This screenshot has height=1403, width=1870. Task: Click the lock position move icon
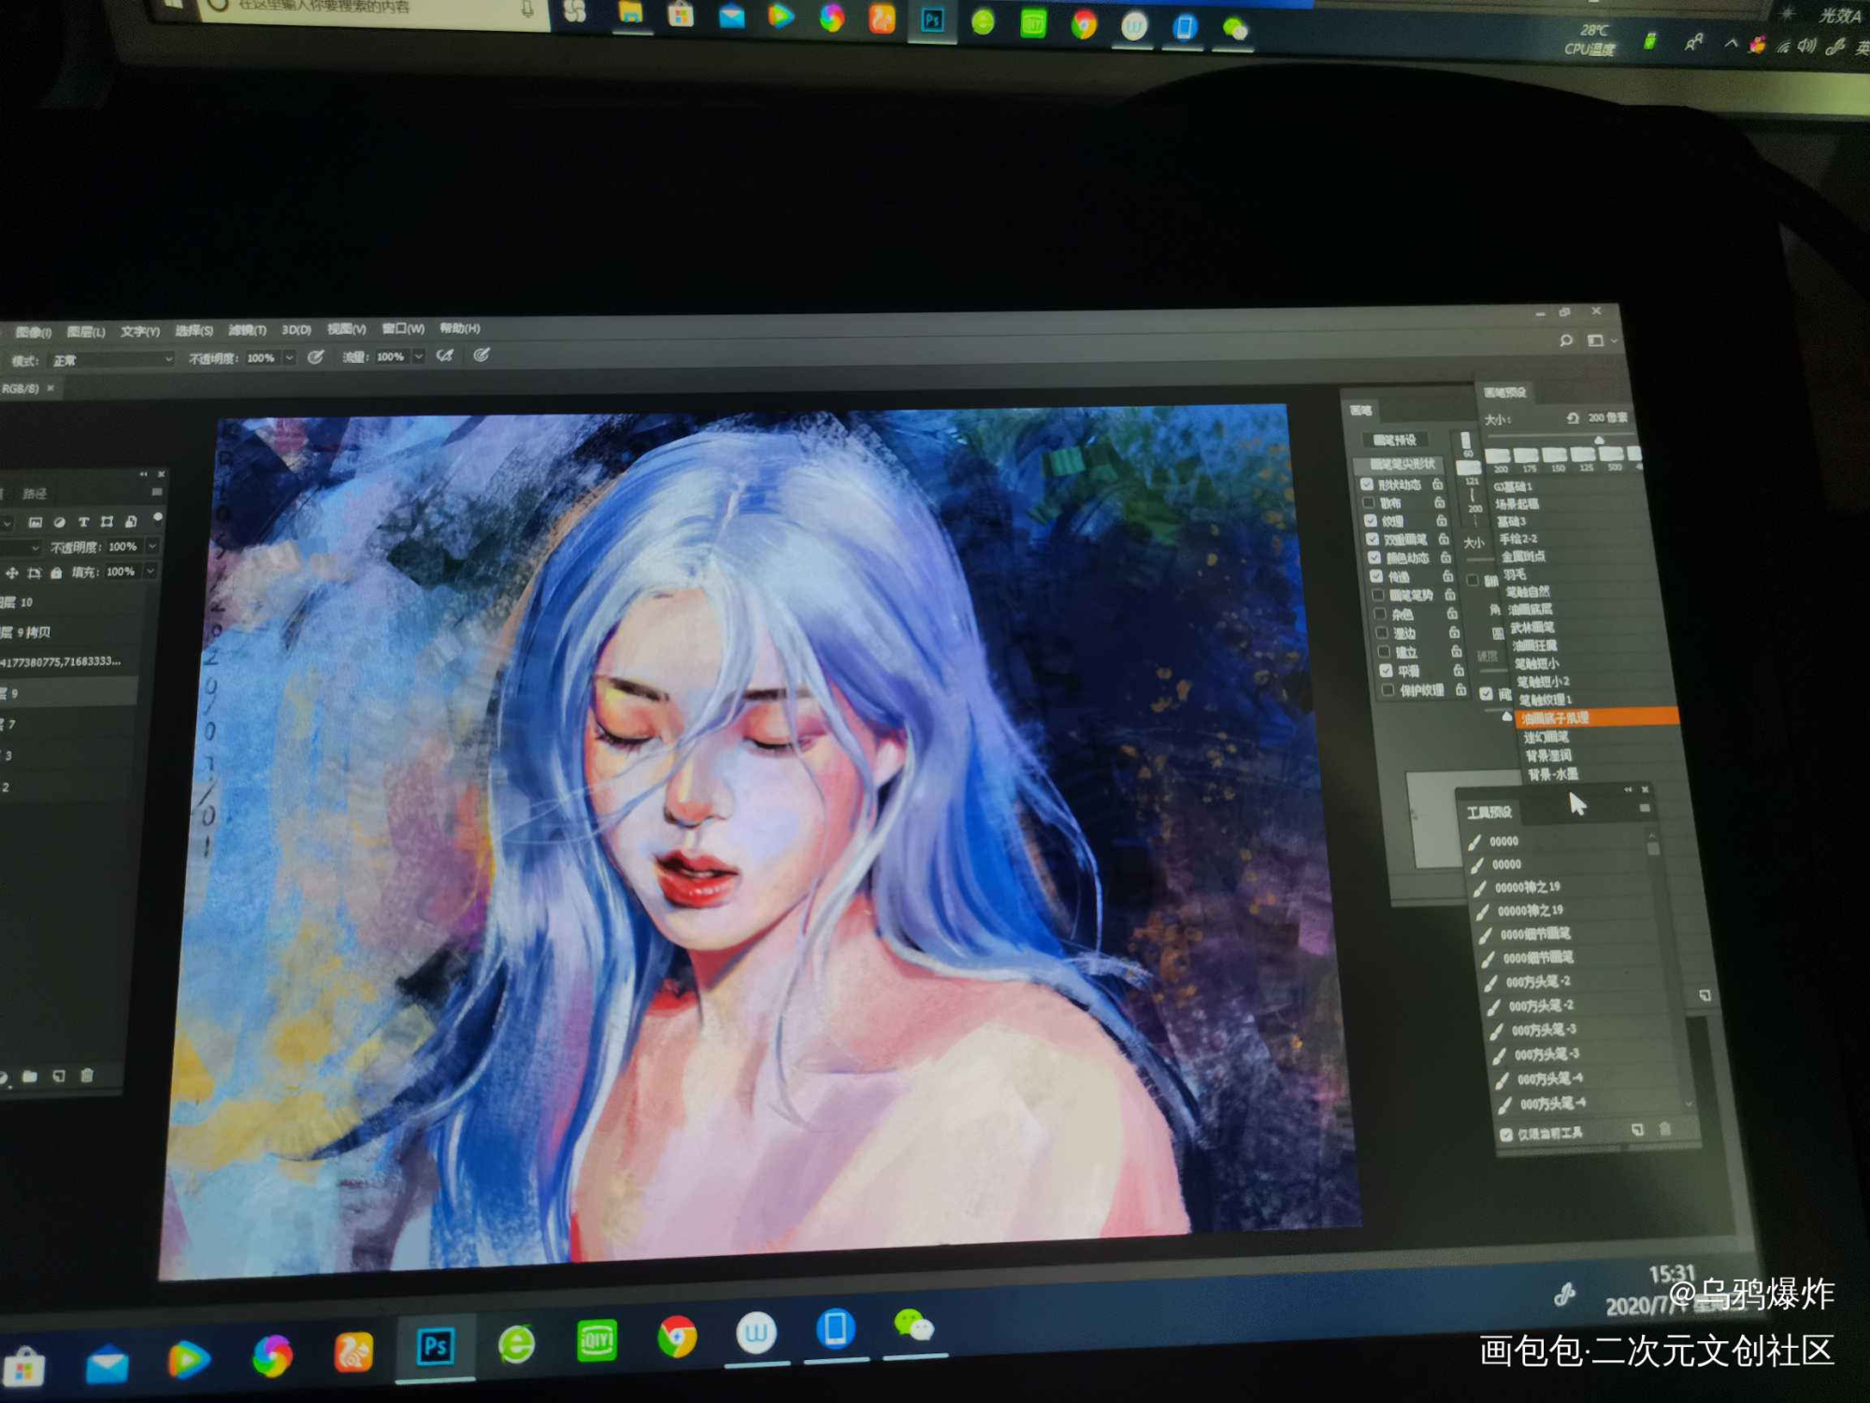(12, 572)
